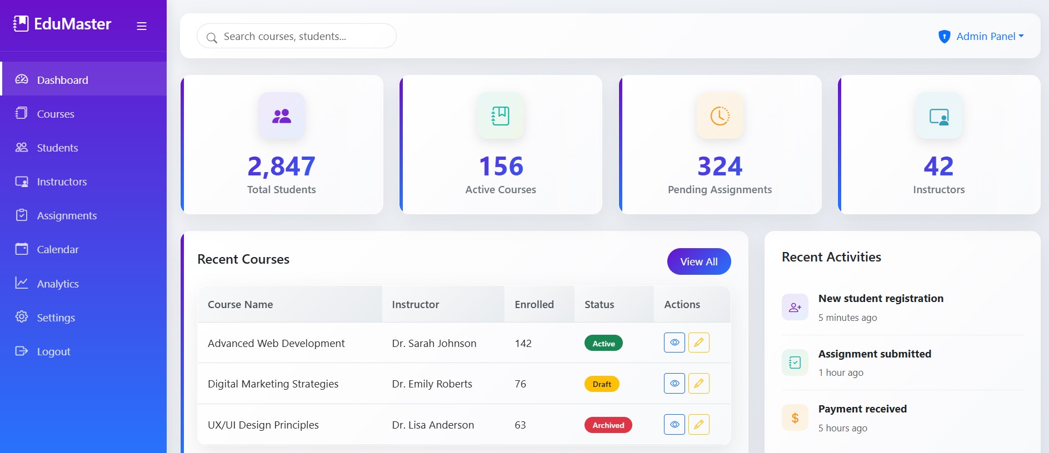Viewport: 1049px width, 453px height.
Task: View the Digital Marketing Strategies course
Action: click(674, 384)
